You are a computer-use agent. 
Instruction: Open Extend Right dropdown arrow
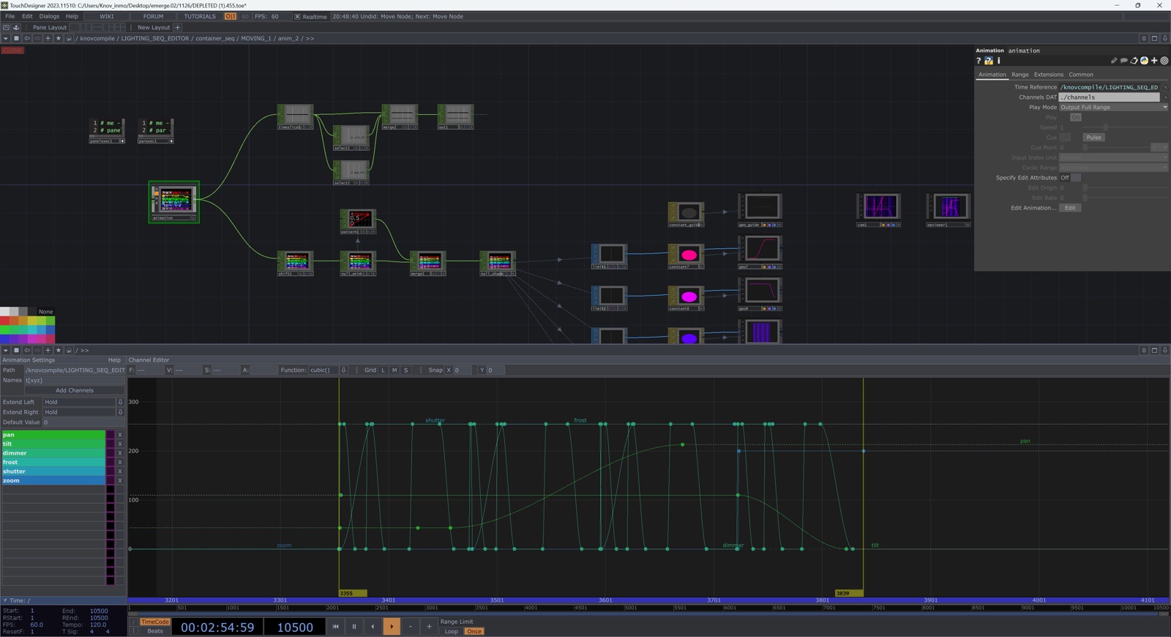click(x=120, y=412)
